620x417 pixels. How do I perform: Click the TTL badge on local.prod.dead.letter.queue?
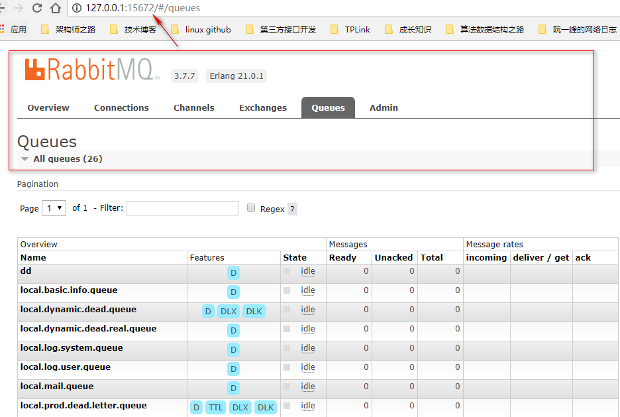point(215,407)
